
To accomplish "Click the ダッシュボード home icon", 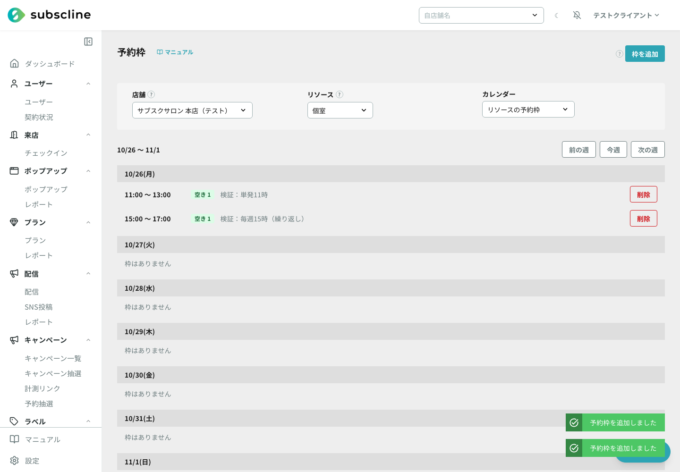I will coord(15,63).
